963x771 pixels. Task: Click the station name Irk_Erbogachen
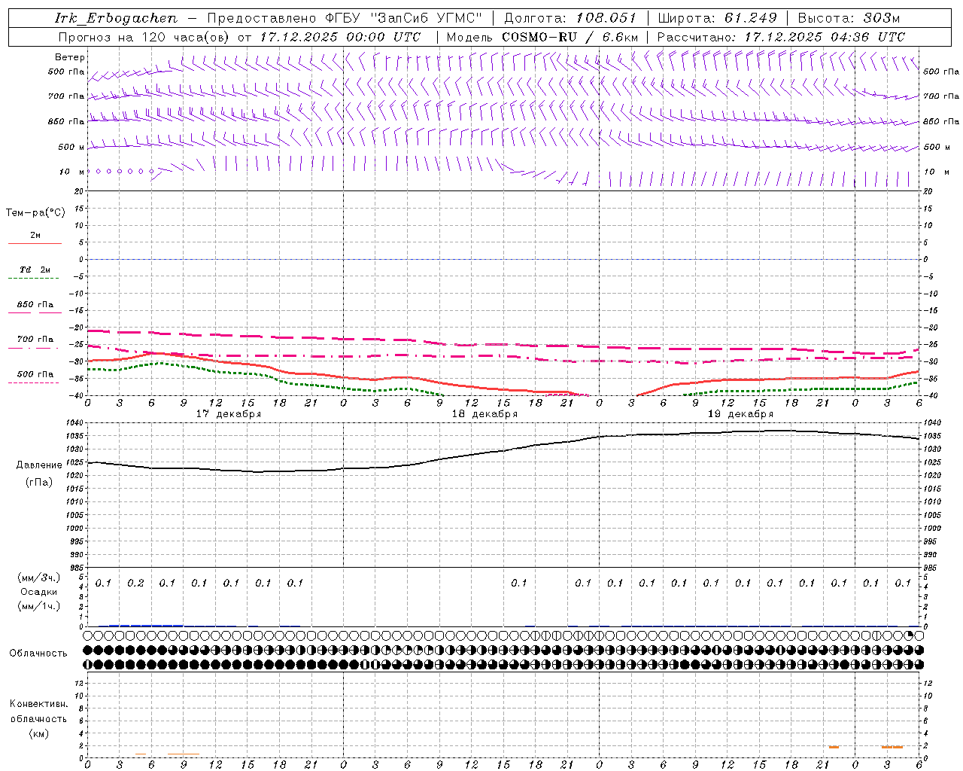116,18
